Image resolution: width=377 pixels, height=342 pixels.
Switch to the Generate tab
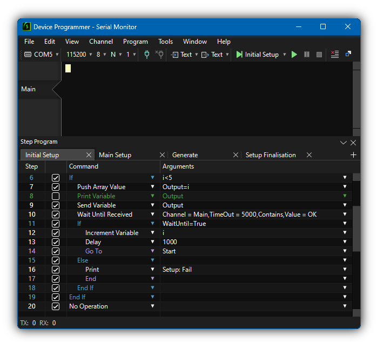pos(185,155)
